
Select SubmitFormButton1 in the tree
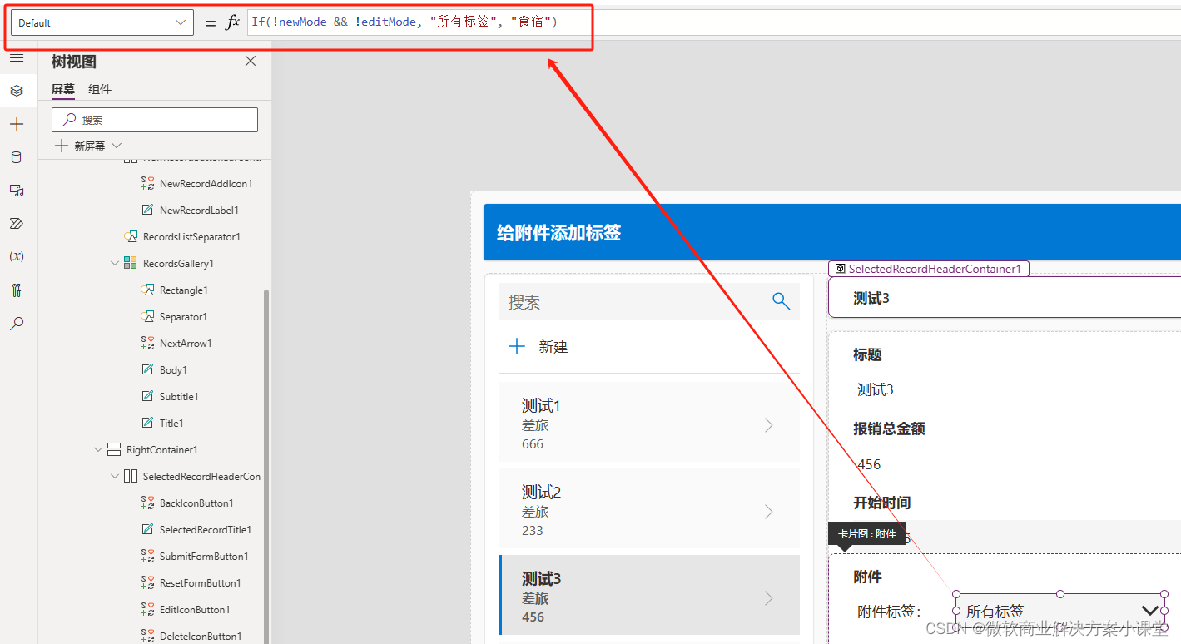[204, 556]
